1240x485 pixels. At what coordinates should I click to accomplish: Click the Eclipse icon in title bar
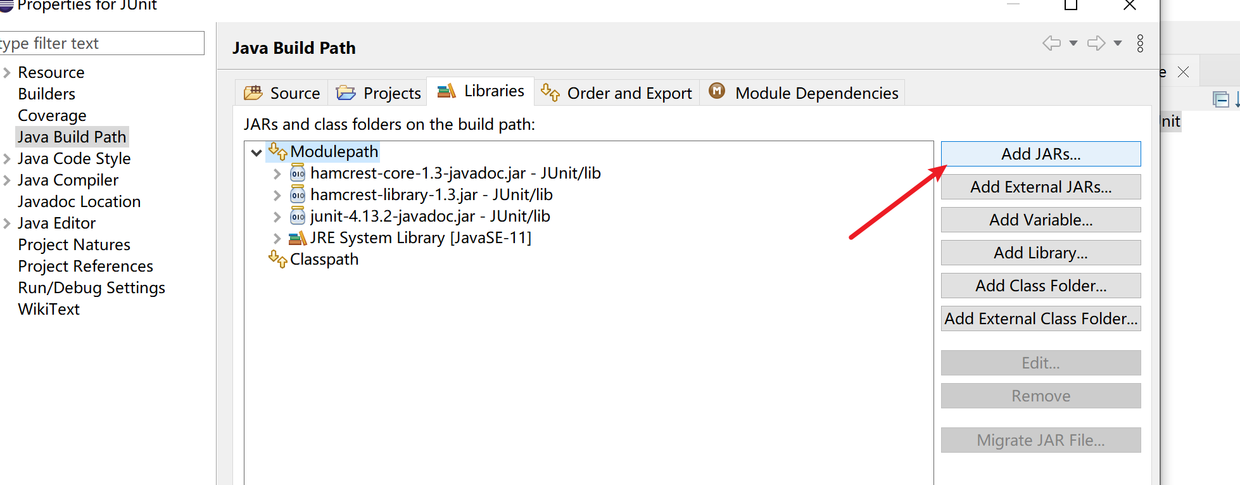click(x=6, y=5)
